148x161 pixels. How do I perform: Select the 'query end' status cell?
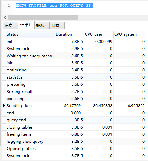click(x=31, y=120)
